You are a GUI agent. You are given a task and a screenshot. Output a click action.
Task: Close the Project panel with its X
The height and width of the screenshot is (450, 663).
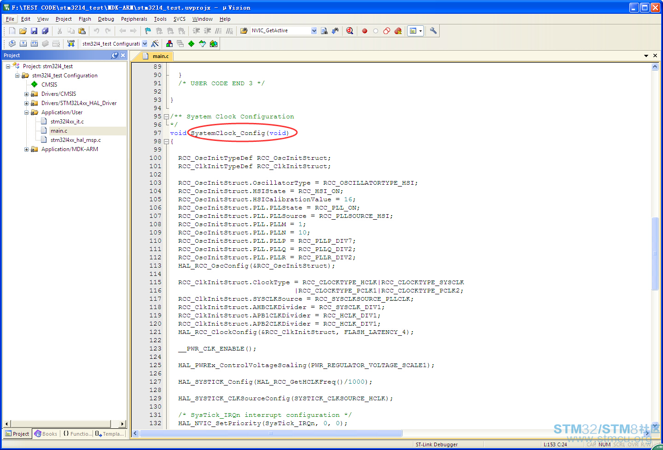tap(123, 55)
